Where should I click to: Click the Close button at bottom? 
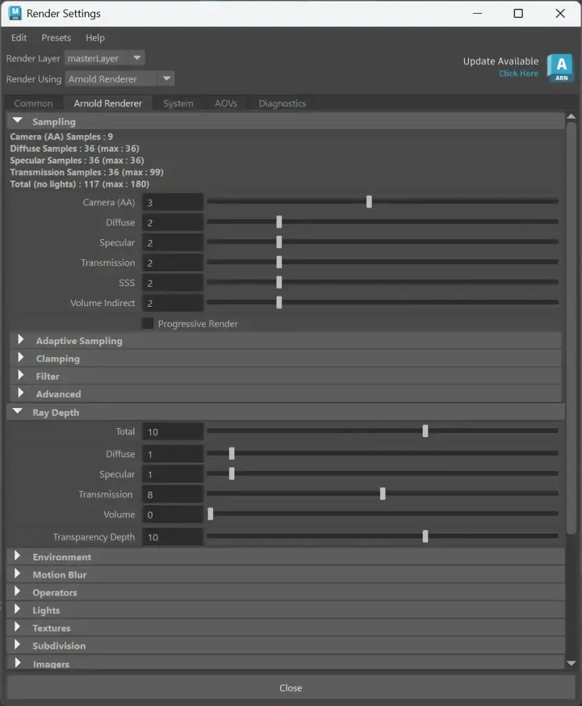click(x=290, y=688)
